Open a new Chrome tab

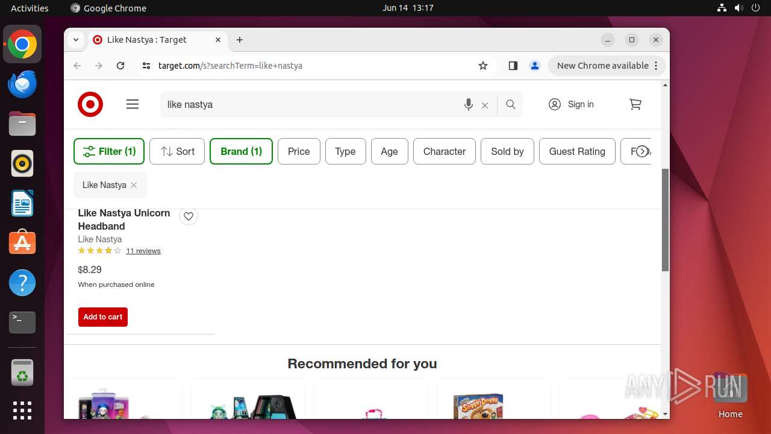pos(240,40)
